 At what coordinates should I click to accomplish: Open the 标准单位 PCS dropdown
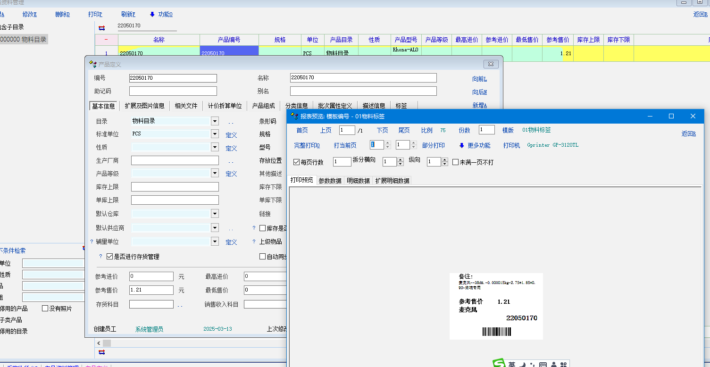215,134
